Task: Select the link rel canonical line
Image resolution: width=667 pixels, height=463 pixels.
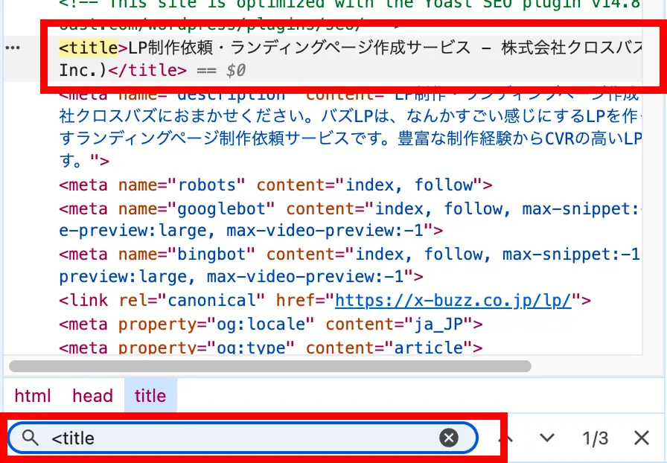Action: pyautogui.click(x=325, y=301)
